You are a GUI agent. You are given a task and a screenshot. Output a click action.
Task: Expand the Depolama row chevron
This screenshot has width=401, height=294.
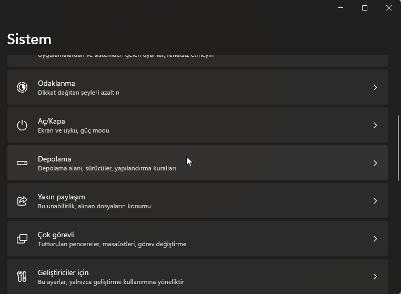tap(375, 163)
